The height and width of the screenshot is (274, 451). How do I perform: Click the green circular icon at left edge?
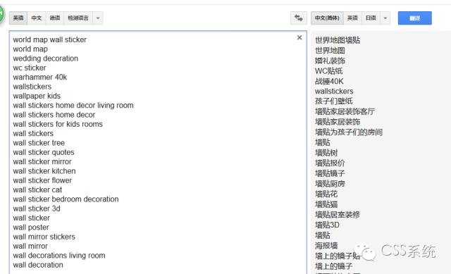1,13
